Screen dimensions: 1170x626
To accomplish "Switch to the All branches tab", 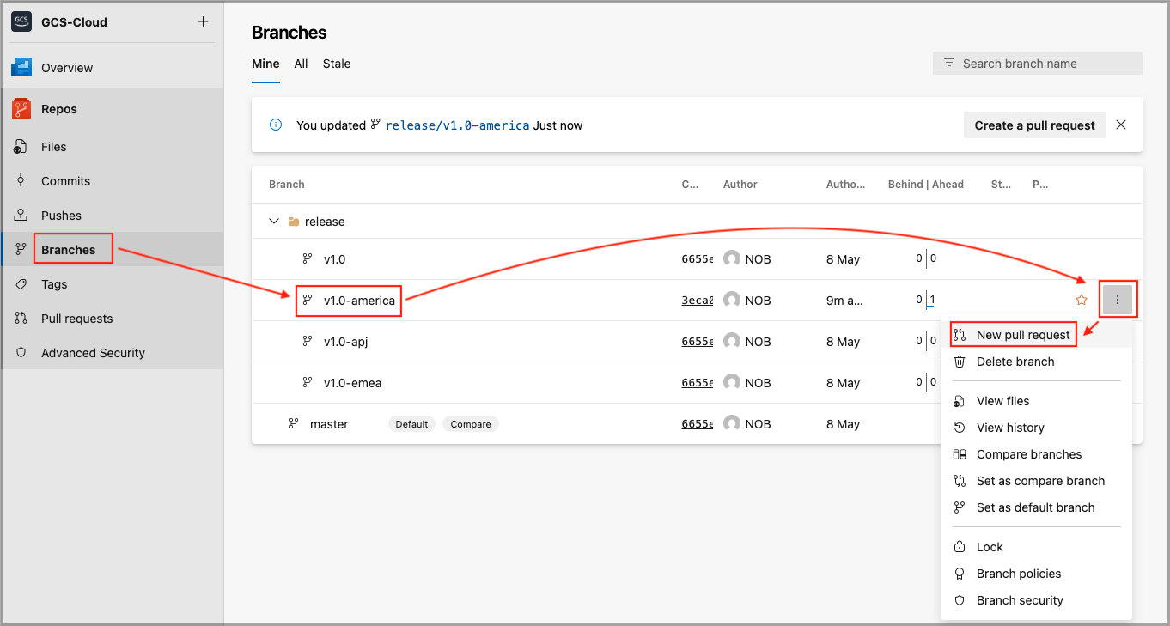I will pyautogui.click(x=301, y=64).
